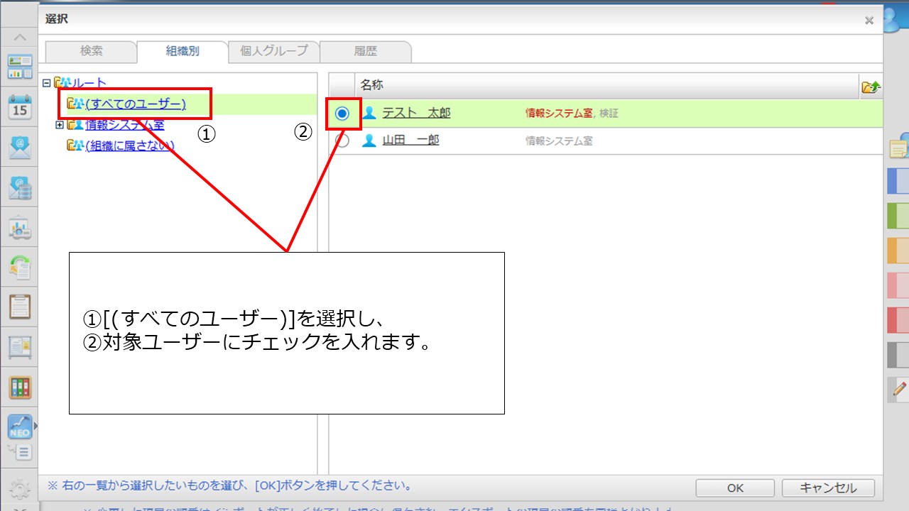Image resolution: width=909 pixels, height=511 pixels.
Task: Click the 情報システム室 folder icon
Action: click(75, 125)
